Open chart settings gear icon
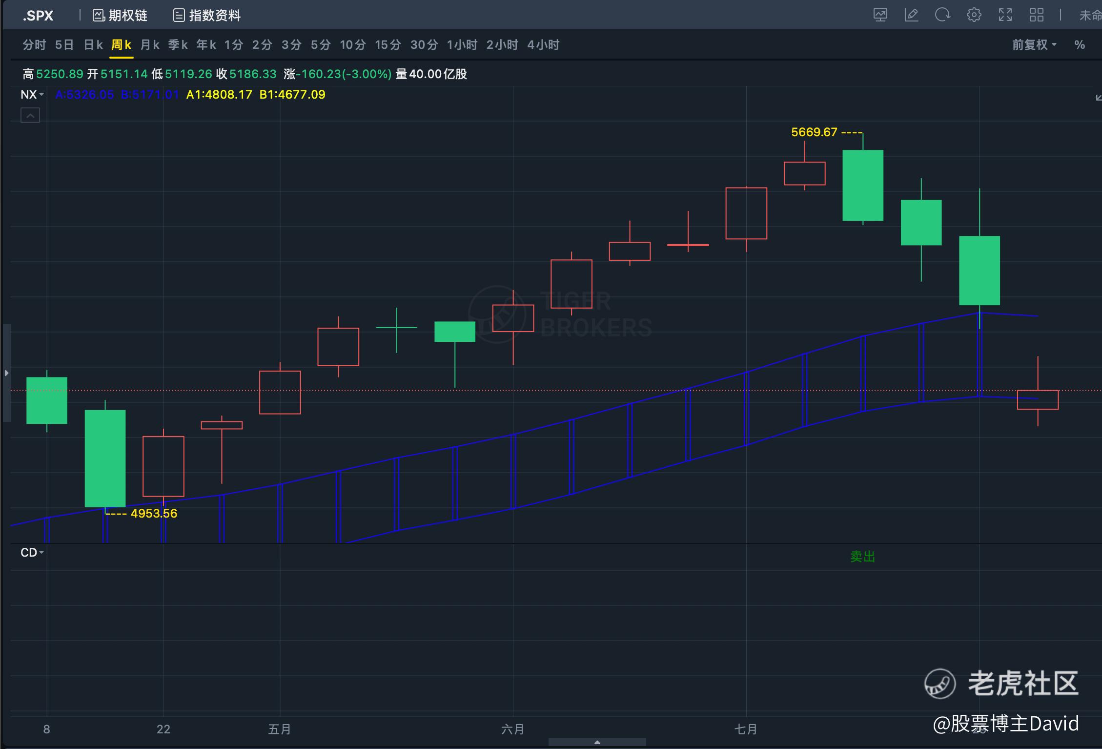1102x749 pixels. coord(974,15)
